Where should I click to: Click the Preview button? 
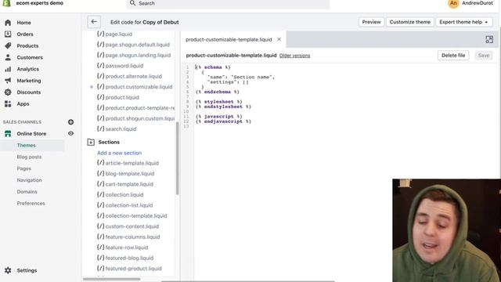pyautogui.click(x=371, y=22)
